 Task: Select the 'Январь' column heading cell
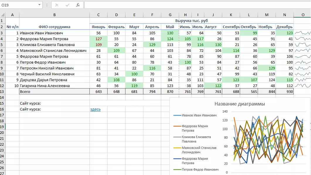click(x=98, y=27)
